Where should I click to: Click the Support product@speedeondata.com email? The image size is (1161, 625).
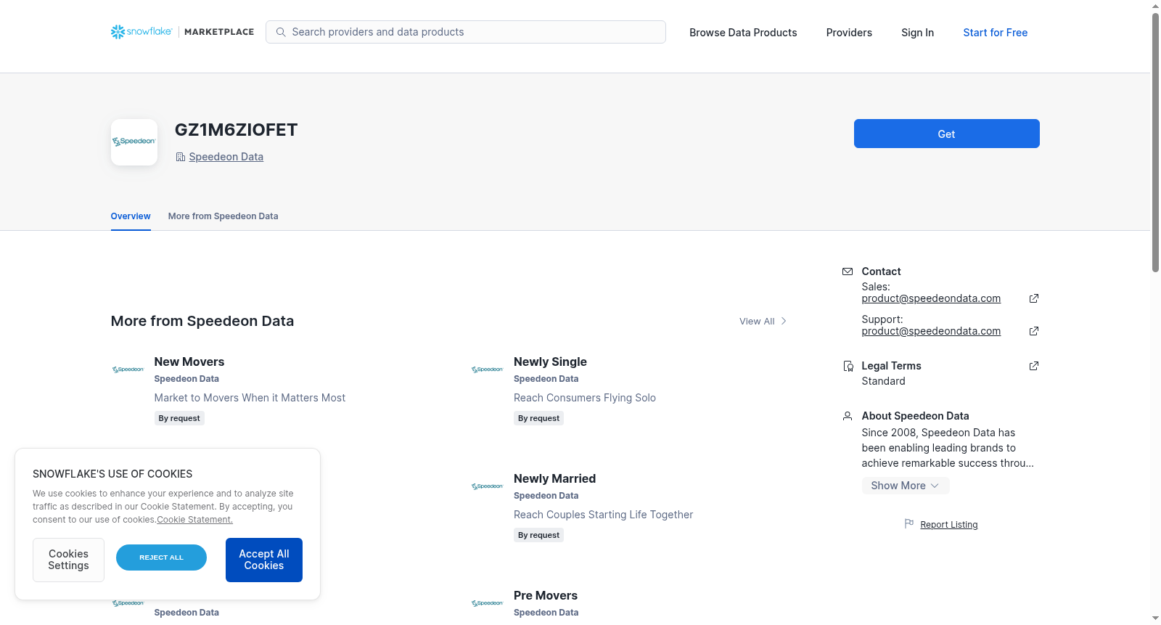click(931, 331)
